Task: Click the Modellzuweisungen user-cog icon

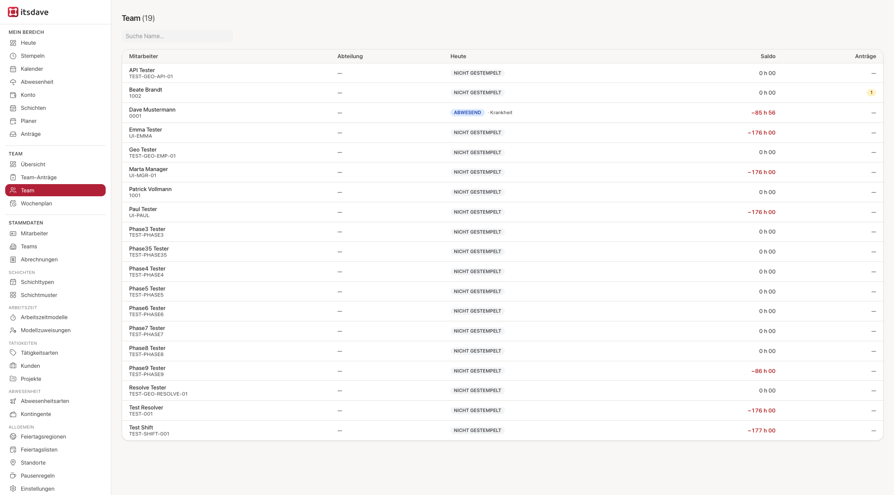Action: click(x=13, y=330)
